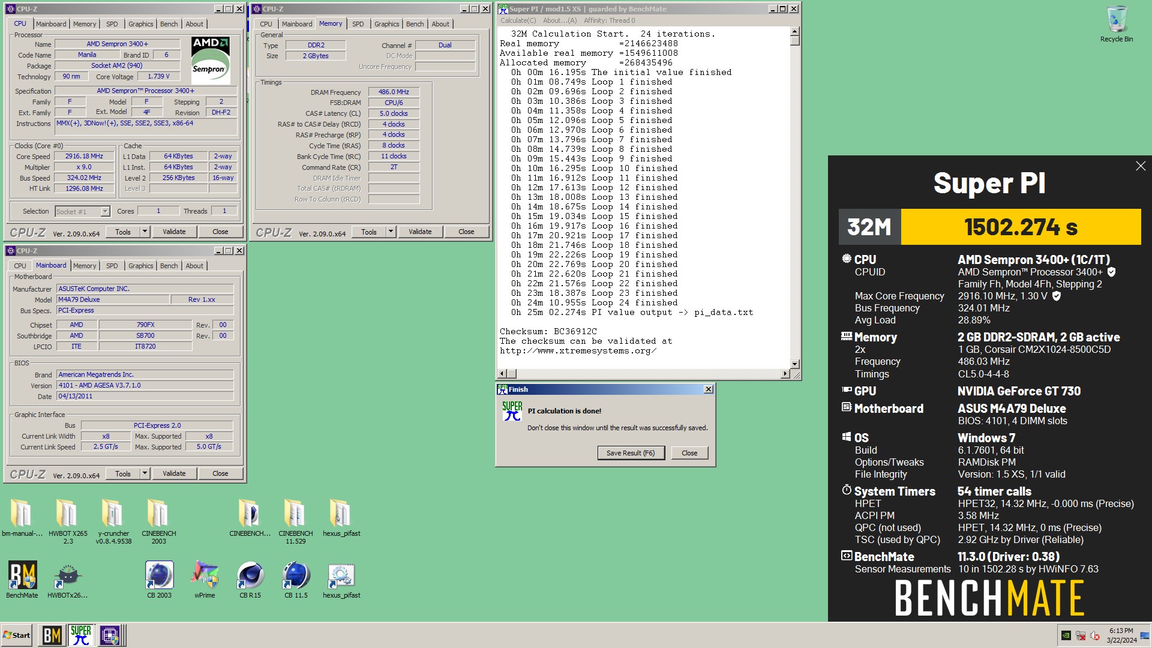Open About menu in Super PI
The height and width of the screenshot is (648, 1152).
coord(560,20)
